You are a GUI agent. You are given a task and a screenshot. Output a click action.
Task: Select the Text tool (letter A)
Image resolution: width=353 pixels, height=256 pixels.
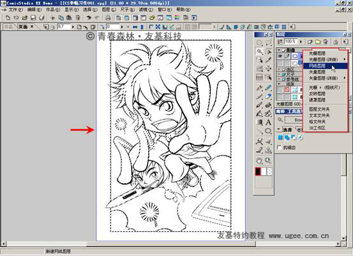[268, 123]
